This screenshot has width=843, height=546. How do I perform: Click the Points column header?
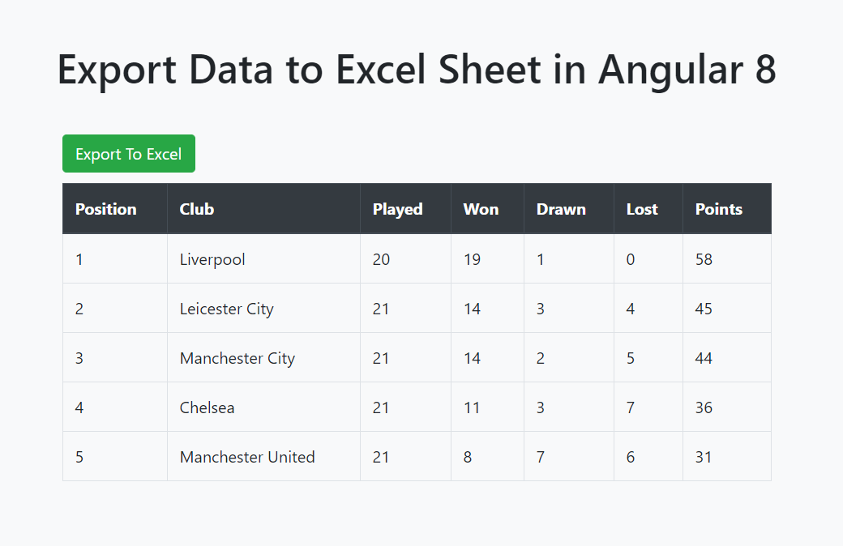(x=718, y=208)
